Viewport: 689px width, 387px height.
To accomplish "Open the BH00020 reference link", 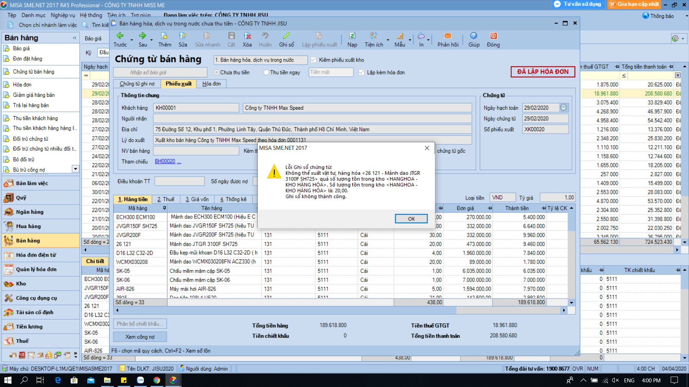I will tap(165, 161).
